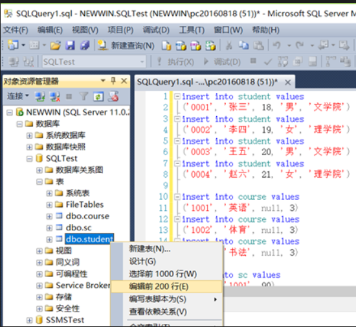Expand the dbo.course table node
The image size is (356, 327).
pos(49,216)
